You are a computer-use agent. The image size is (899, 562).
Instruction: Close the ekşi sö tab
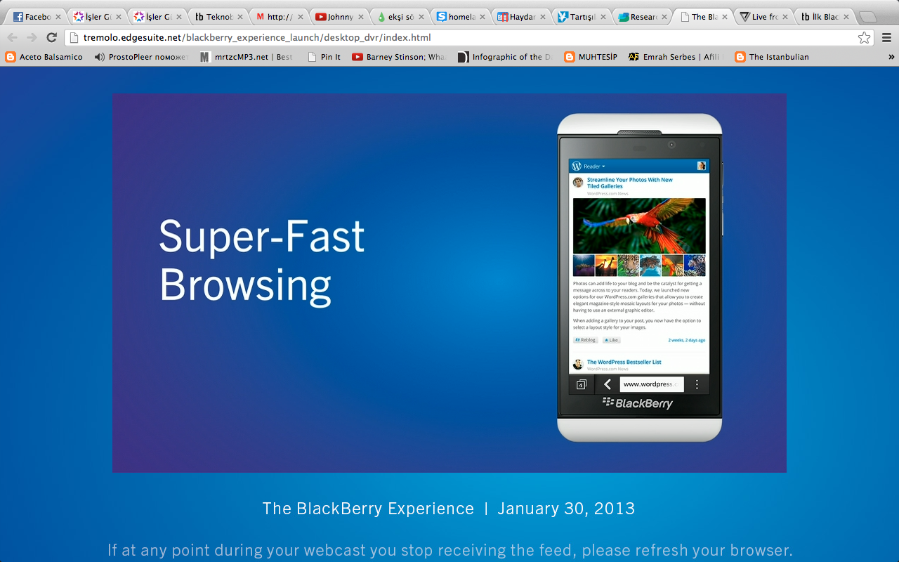(421, 17)
